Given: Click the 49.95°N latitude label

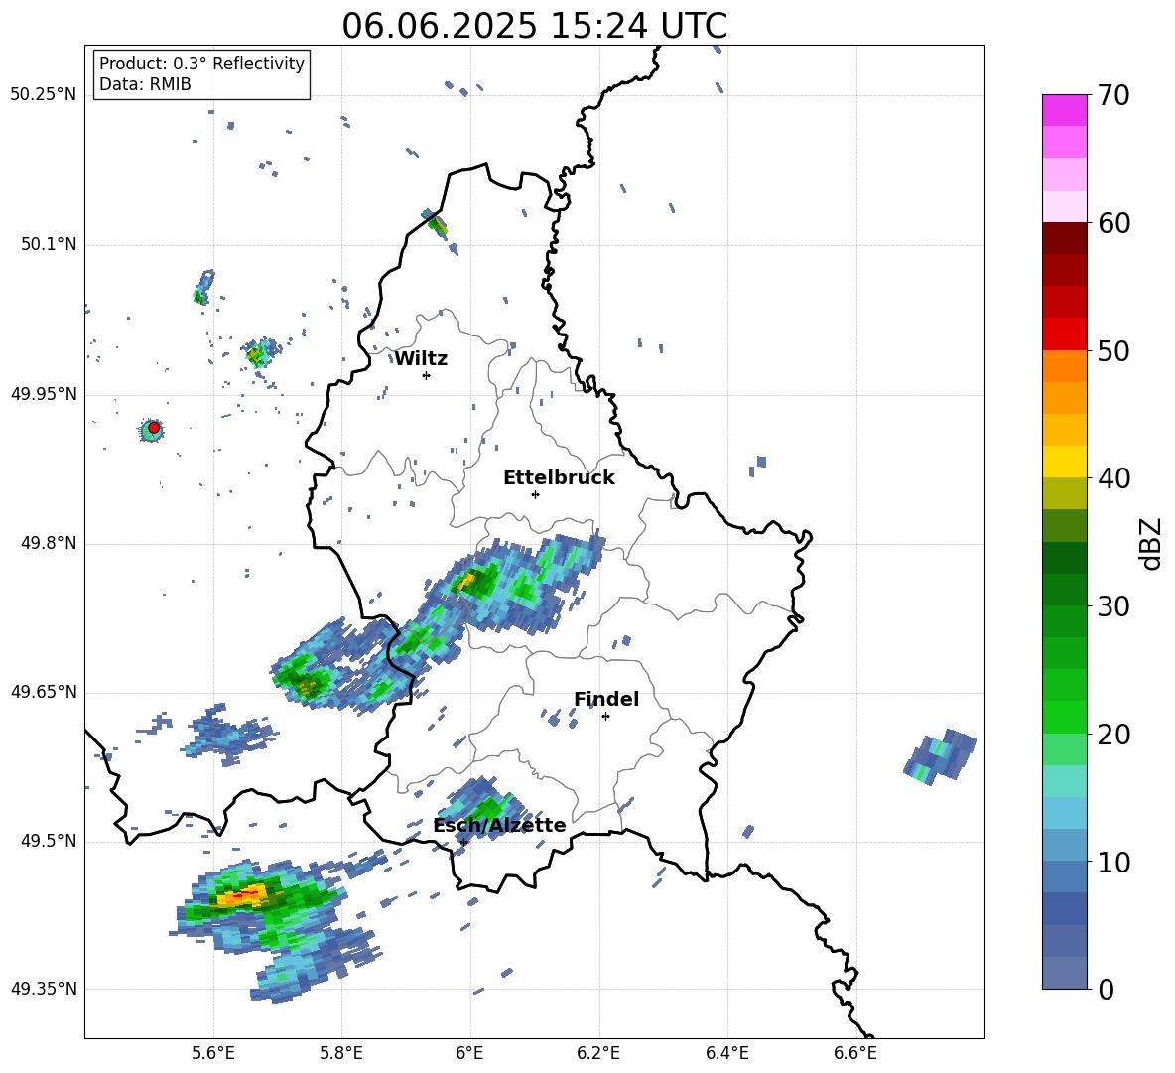Looking at the screenshot, I should pos(44,393).
